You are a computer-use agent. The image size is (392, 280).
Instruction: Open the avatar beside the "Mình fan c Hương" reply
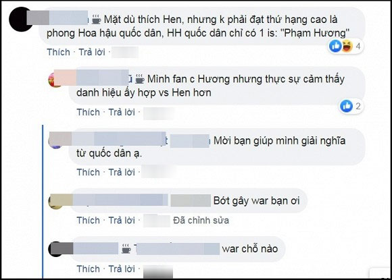(55, 80)
